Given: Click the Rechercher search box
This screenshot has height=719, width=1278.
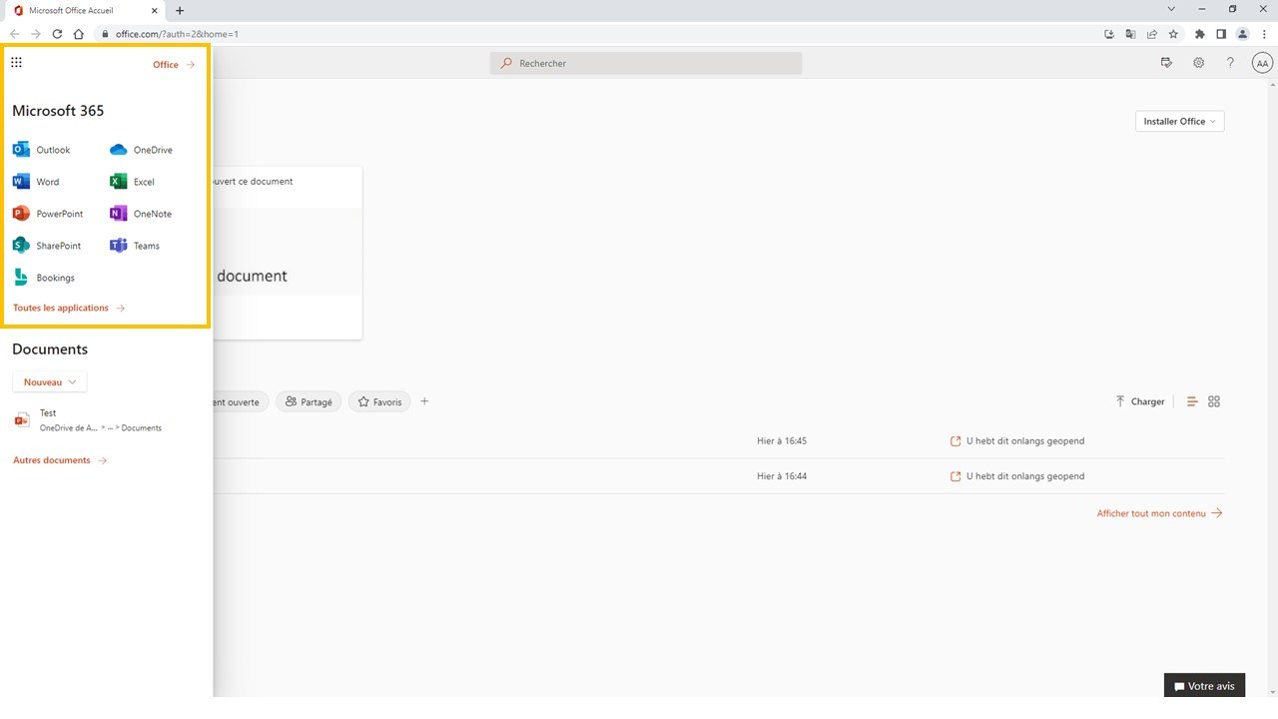Looking at the screenshot, I should pos(646,63).
